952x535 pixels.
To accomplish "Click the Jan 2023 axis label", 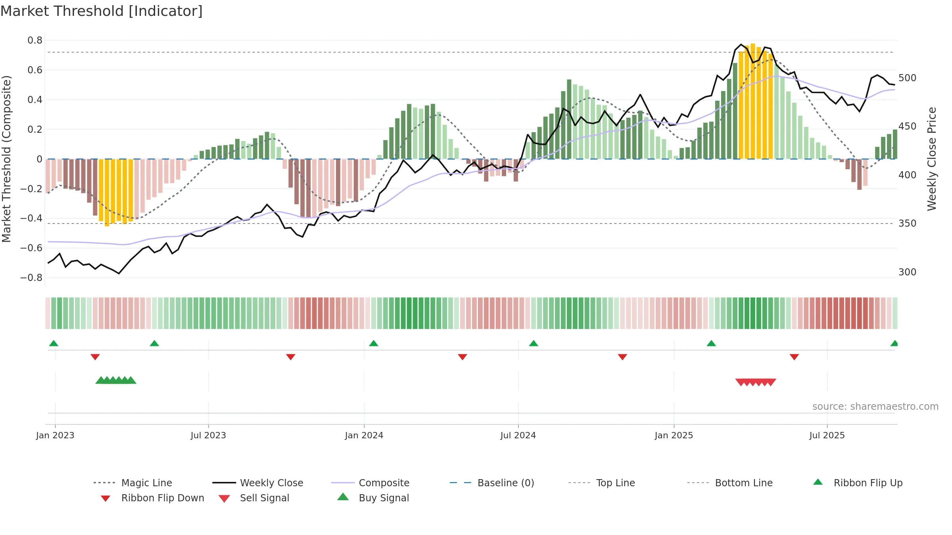I will pos(55,436).
